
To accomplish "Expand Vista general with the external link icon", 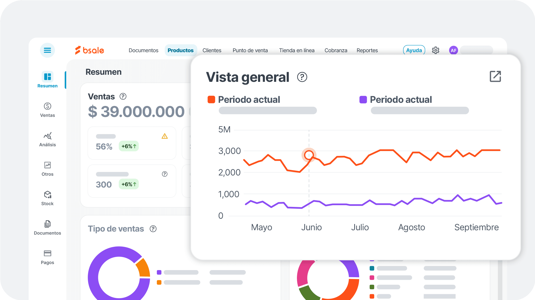I will (x=495, y=76).
